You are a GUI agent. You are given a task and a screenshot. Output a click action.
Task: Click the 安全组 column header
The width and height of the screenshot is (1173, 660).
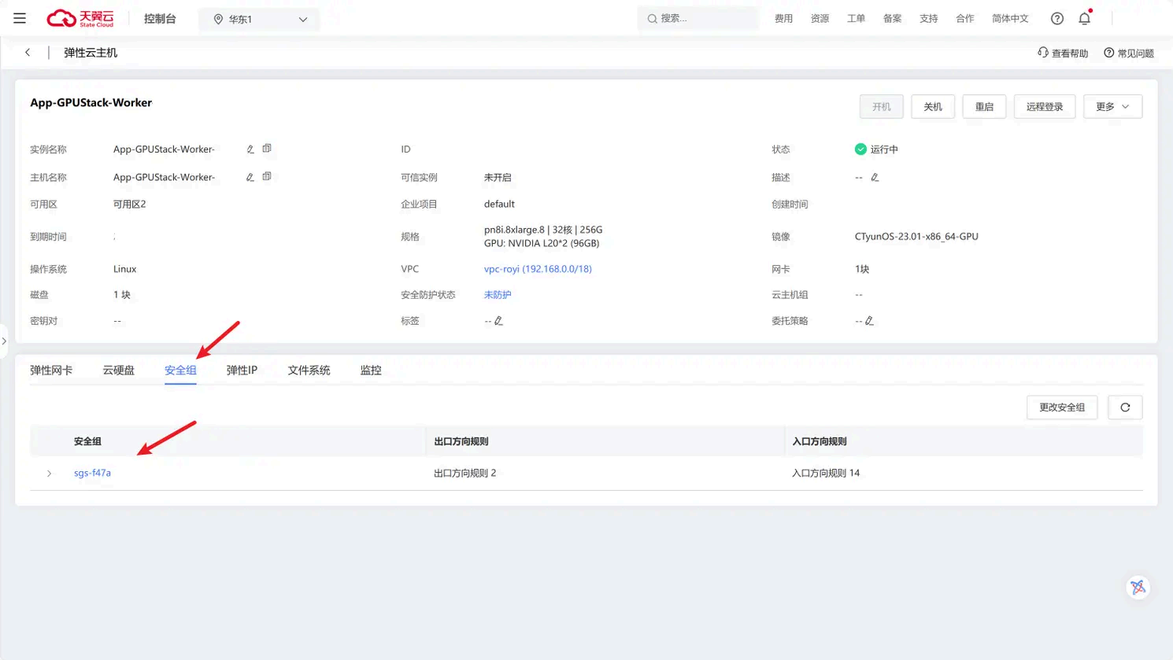(x=87, y=442)
